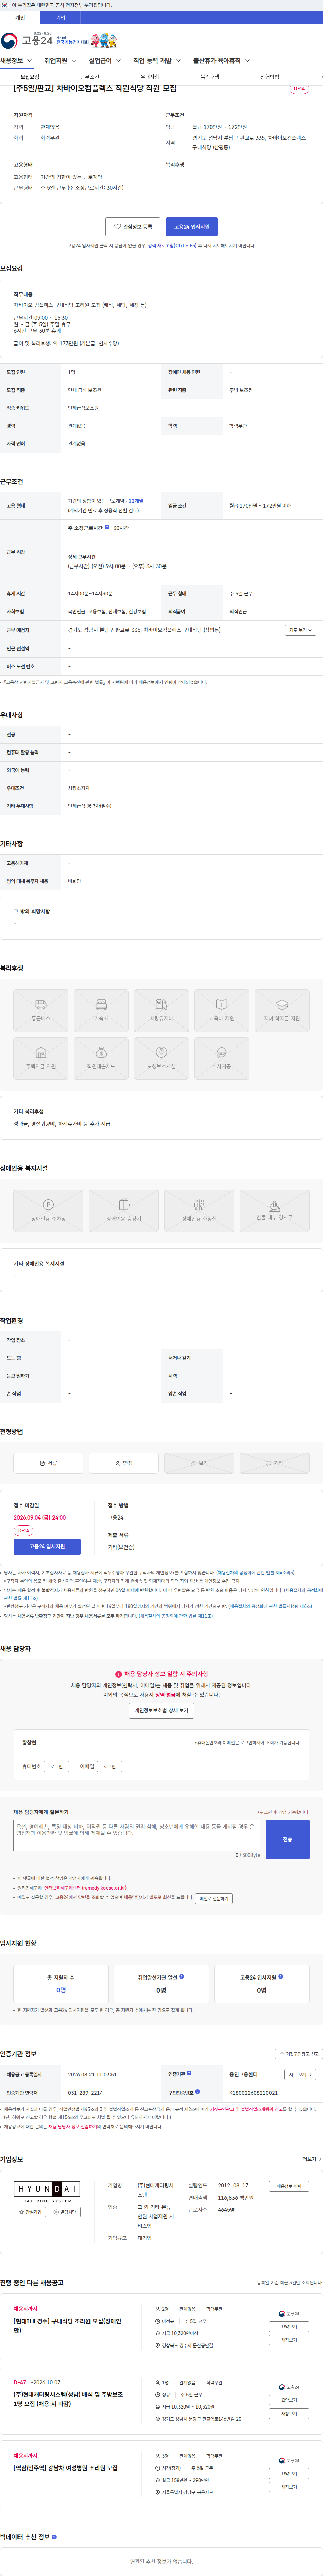
Task: Expand the 채용정보 menu
Action: click(16, 61)
